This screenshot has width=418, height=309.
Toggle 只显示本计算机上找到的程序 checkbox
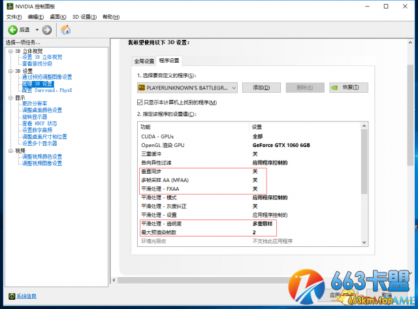click(x=140, y=103)
